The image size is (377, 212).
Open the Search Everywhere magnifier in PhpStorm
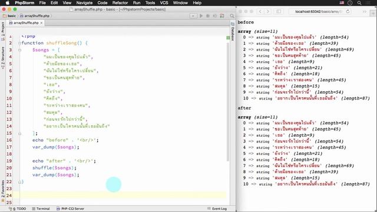pyautogui.click(x=232, y=16)
